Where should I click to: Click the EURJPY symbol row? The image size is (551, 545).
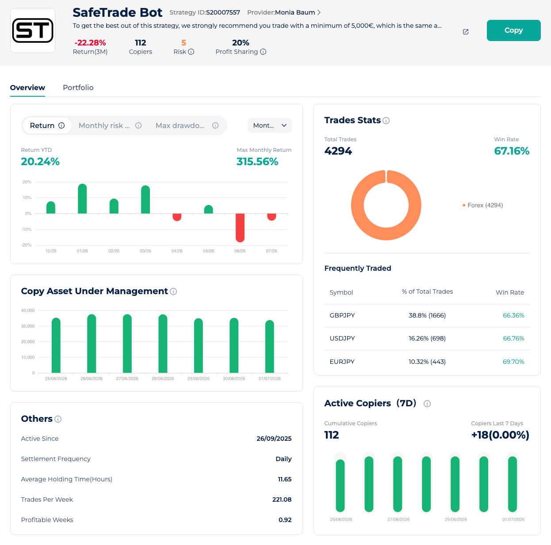point(427,361)
